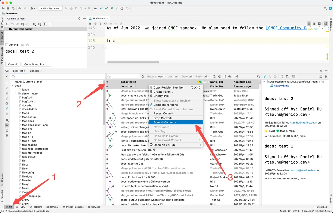Open Commit panel gear options
Screen dimensions: 333x213
coord(79,18)
